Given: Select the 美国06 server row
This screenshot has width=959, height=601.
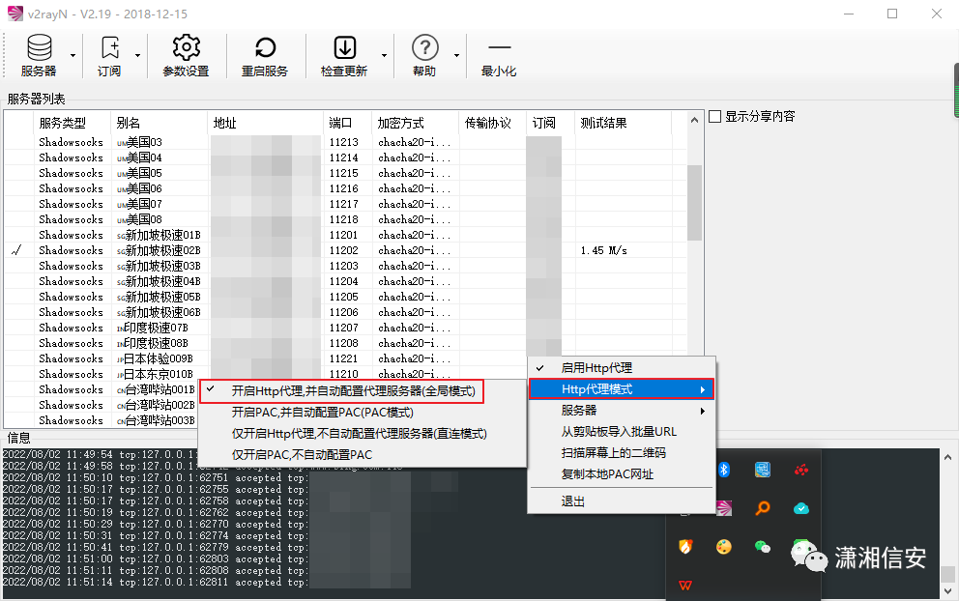Looking at the screenshot, I should 345,188.
